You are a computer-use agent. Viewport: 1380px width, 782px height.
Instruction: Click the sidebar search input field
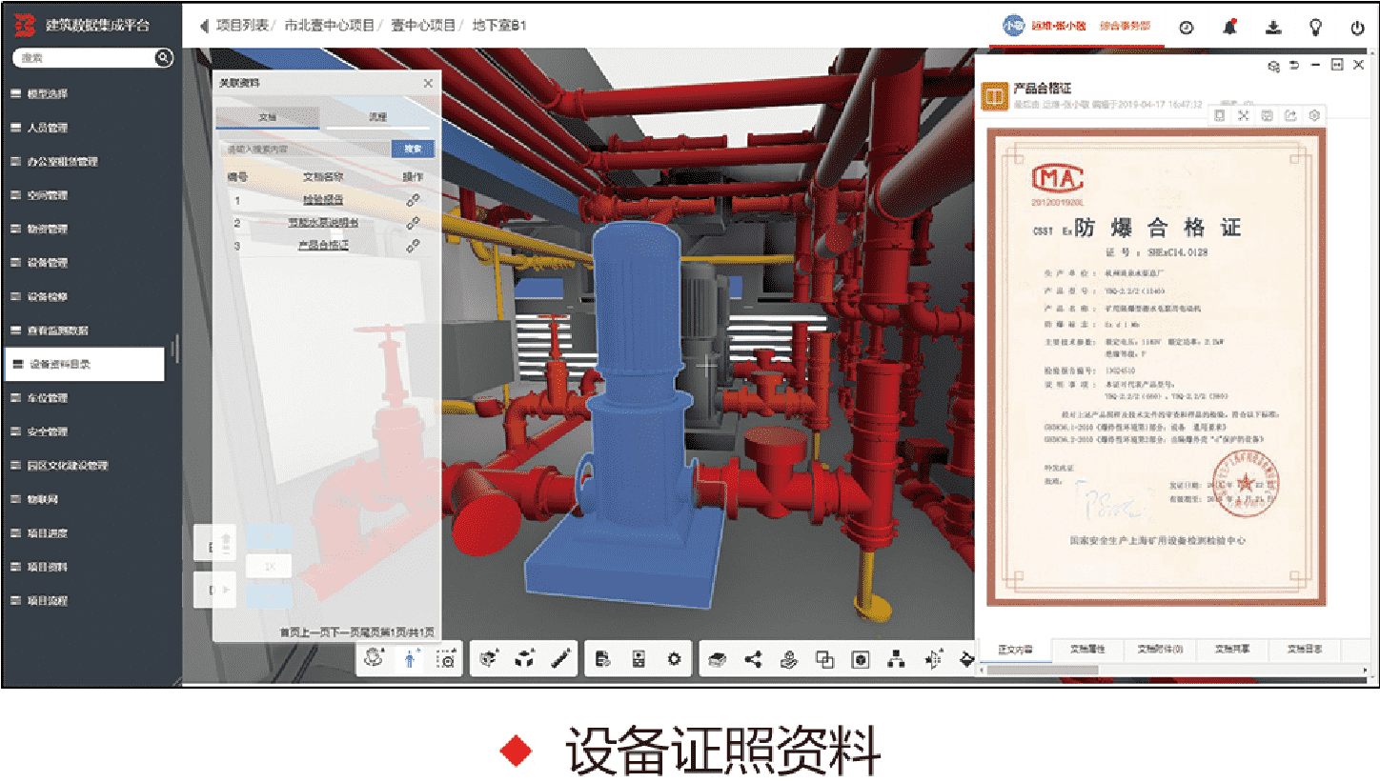[84, 58]
